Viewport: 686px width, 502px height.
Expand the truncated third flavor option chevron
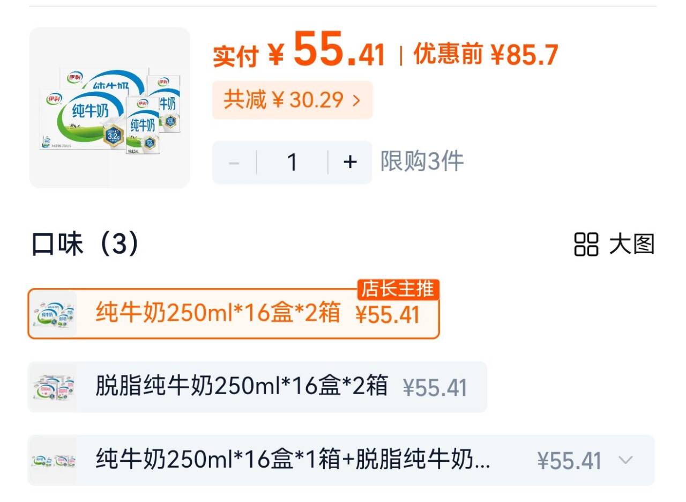(625, 460)
